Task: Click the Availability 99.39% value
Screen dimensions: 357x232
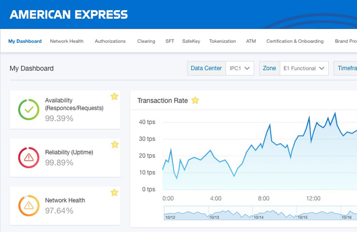Action: click(x=59, y=118)
